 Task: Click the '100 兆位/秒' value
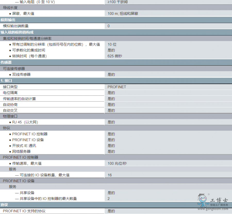(x=117, y=163)
